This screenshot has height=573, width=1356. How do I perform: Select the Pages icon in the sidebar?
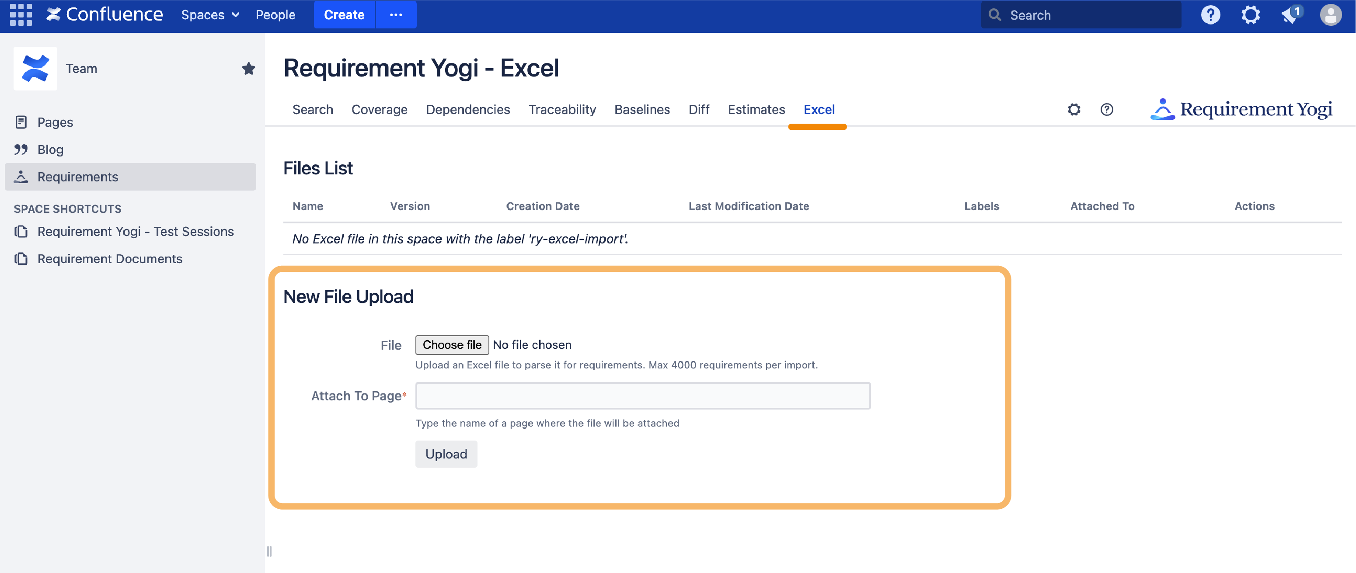click(21, 122)
